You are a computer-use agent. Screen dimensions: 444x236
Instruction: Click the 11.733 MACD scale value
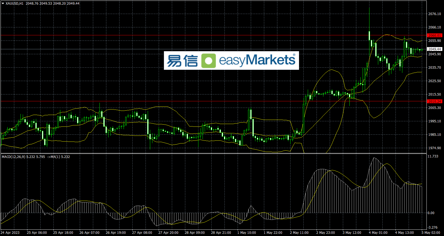[433, 156]
